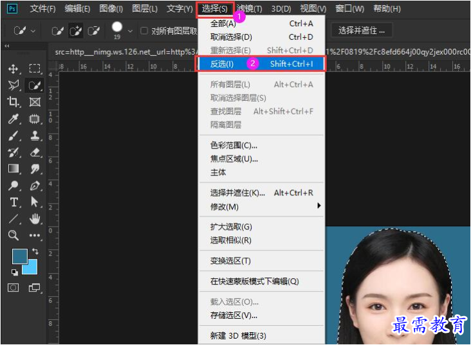
Task: Open the Type menu
Action: 180,9
